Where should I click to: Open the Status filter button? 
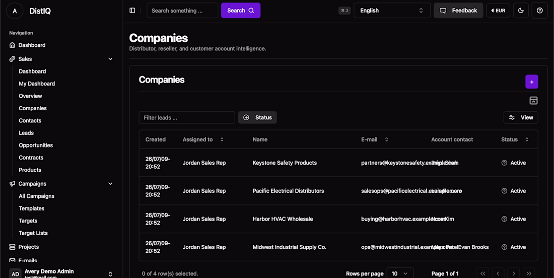(x=257, y=118)
